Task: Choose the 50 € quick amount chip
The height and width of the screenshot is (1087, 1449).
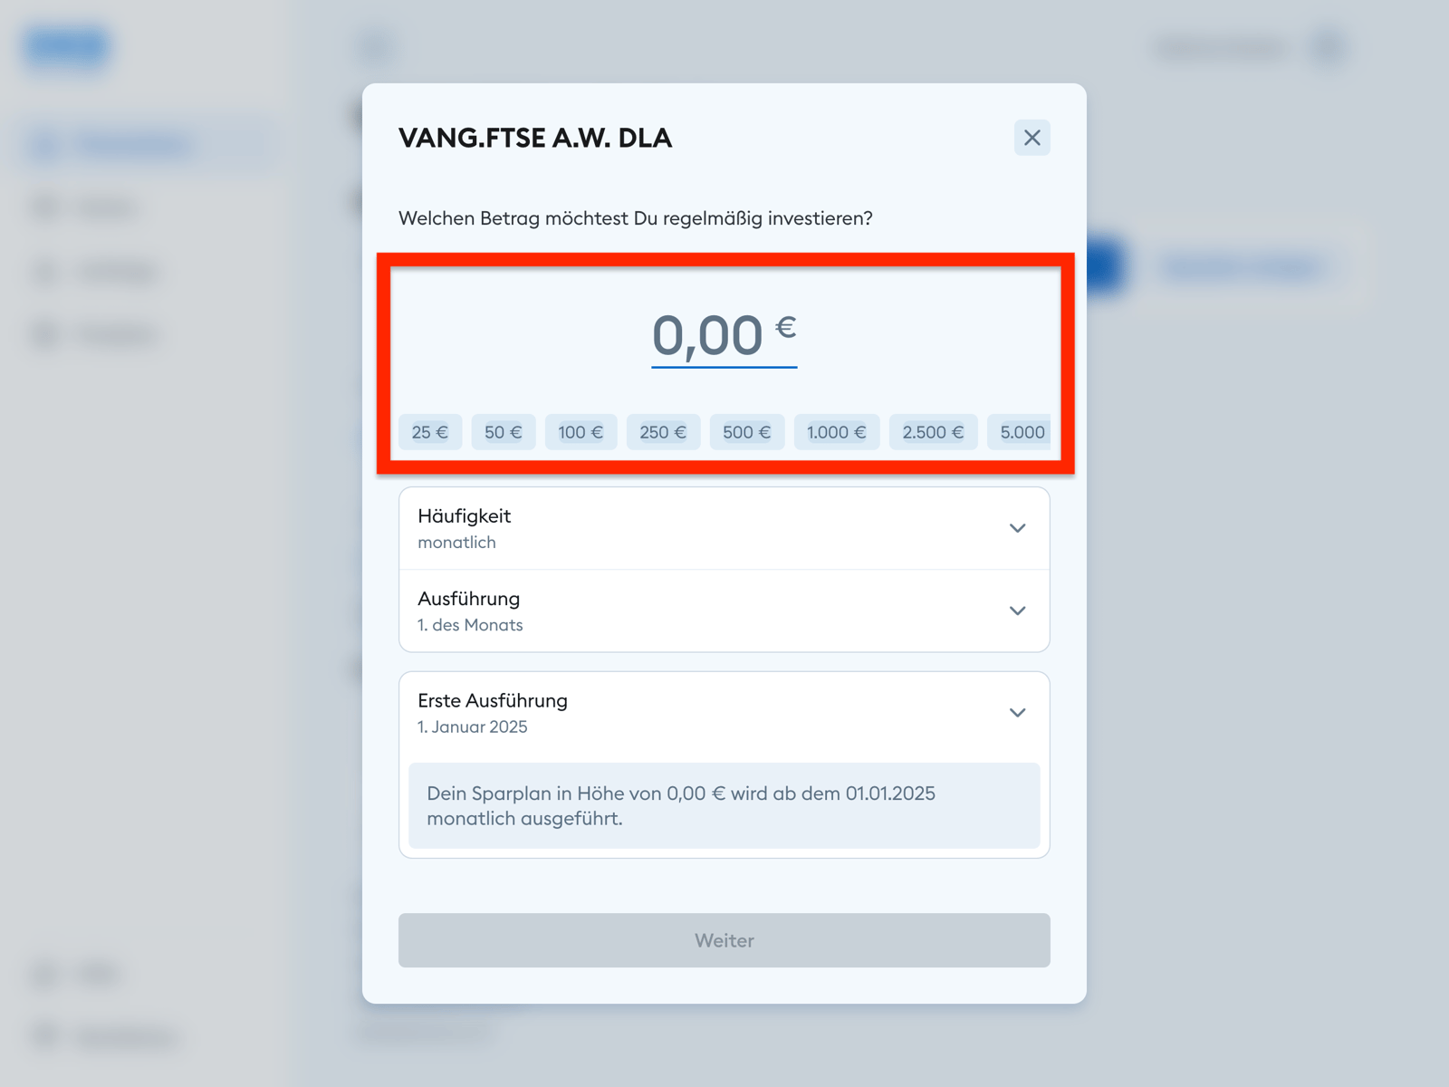Action: pos(504,432)
